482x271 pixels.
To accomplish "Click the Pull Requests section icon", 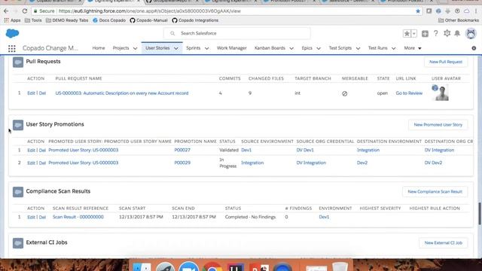I will click(18, 62).
